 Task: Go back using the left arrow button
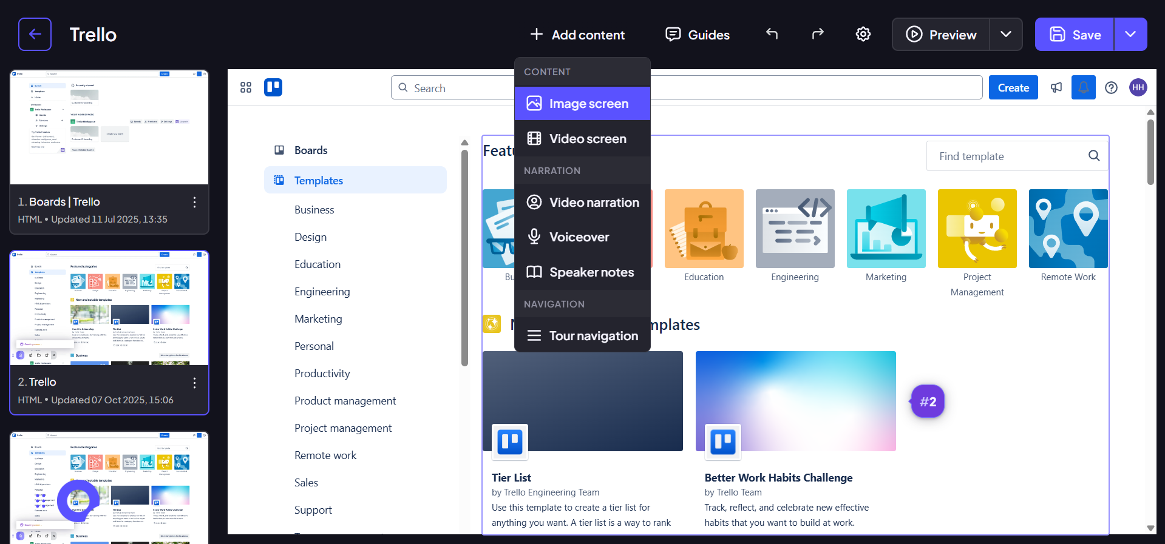[x=35, y=34]
